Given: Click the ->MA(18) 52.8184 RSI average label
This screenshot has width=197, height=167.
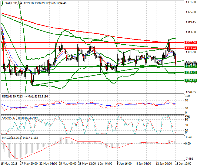Looking at the screenshot, I should click(x=36, y=97).
